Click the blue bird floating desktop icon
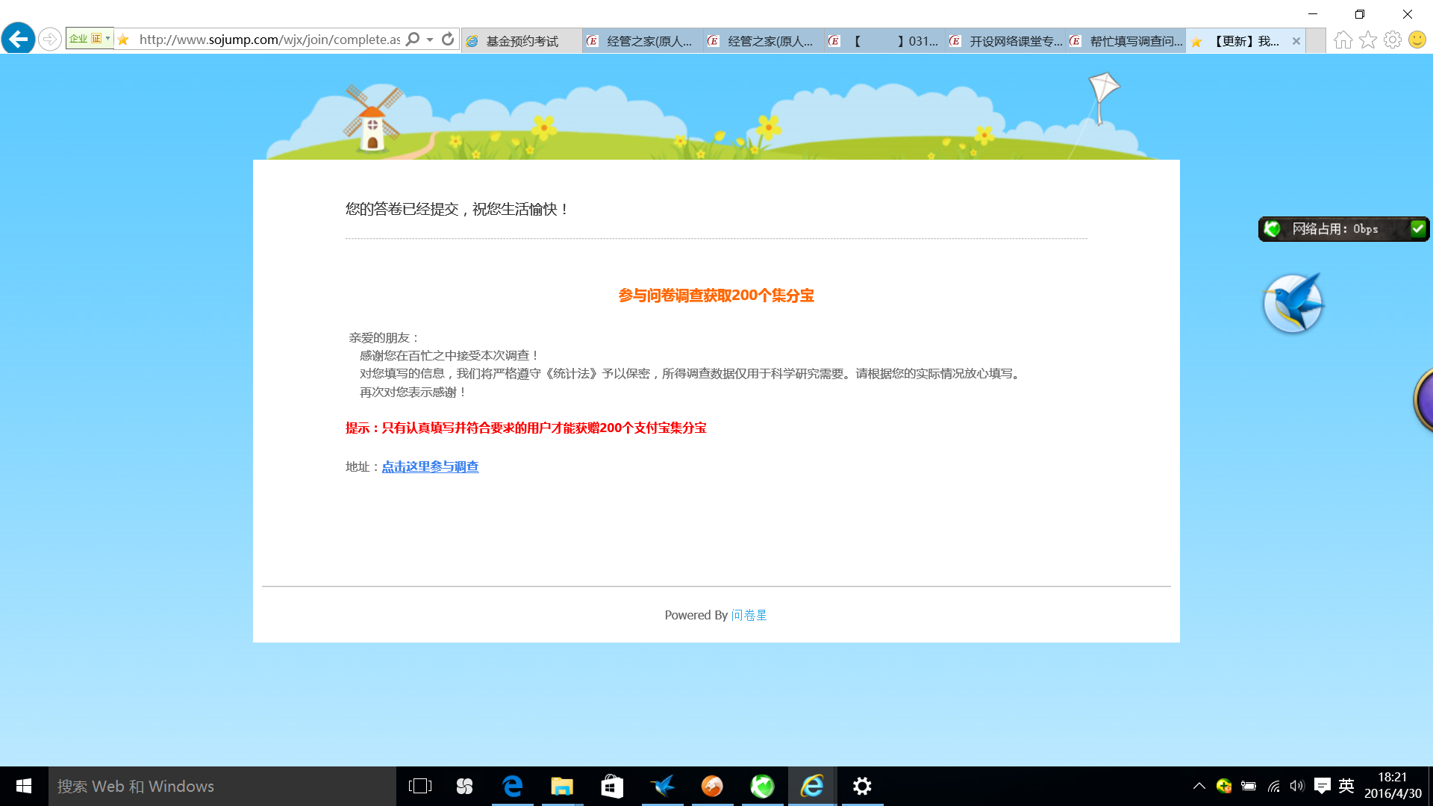The image size is (1433, 806). [x=1293, y=303]
